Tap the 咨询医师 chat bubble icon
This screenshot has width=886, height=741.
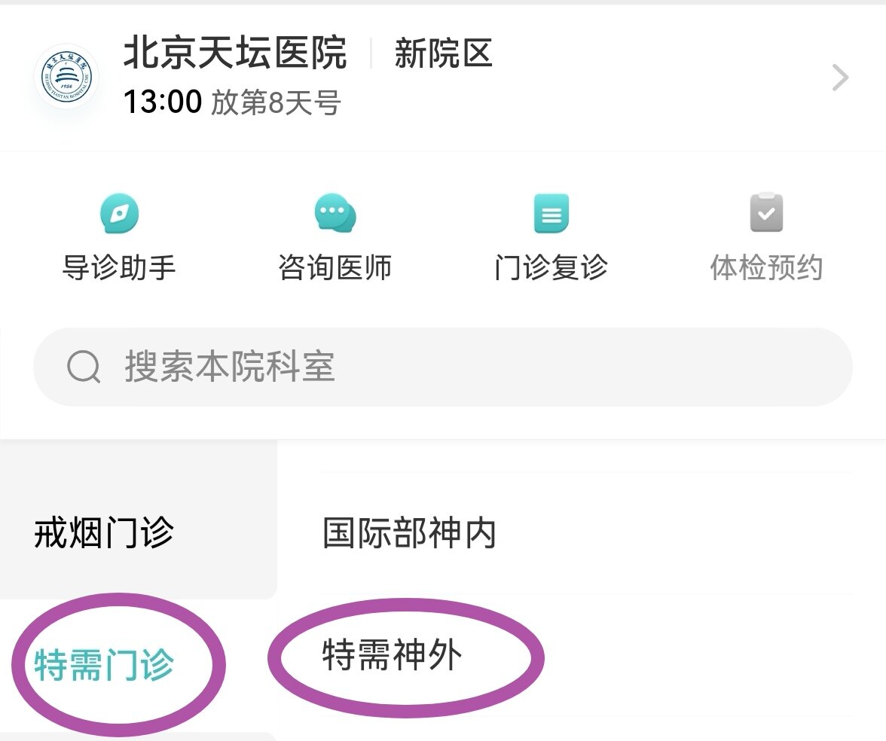[x=335, y=213]
